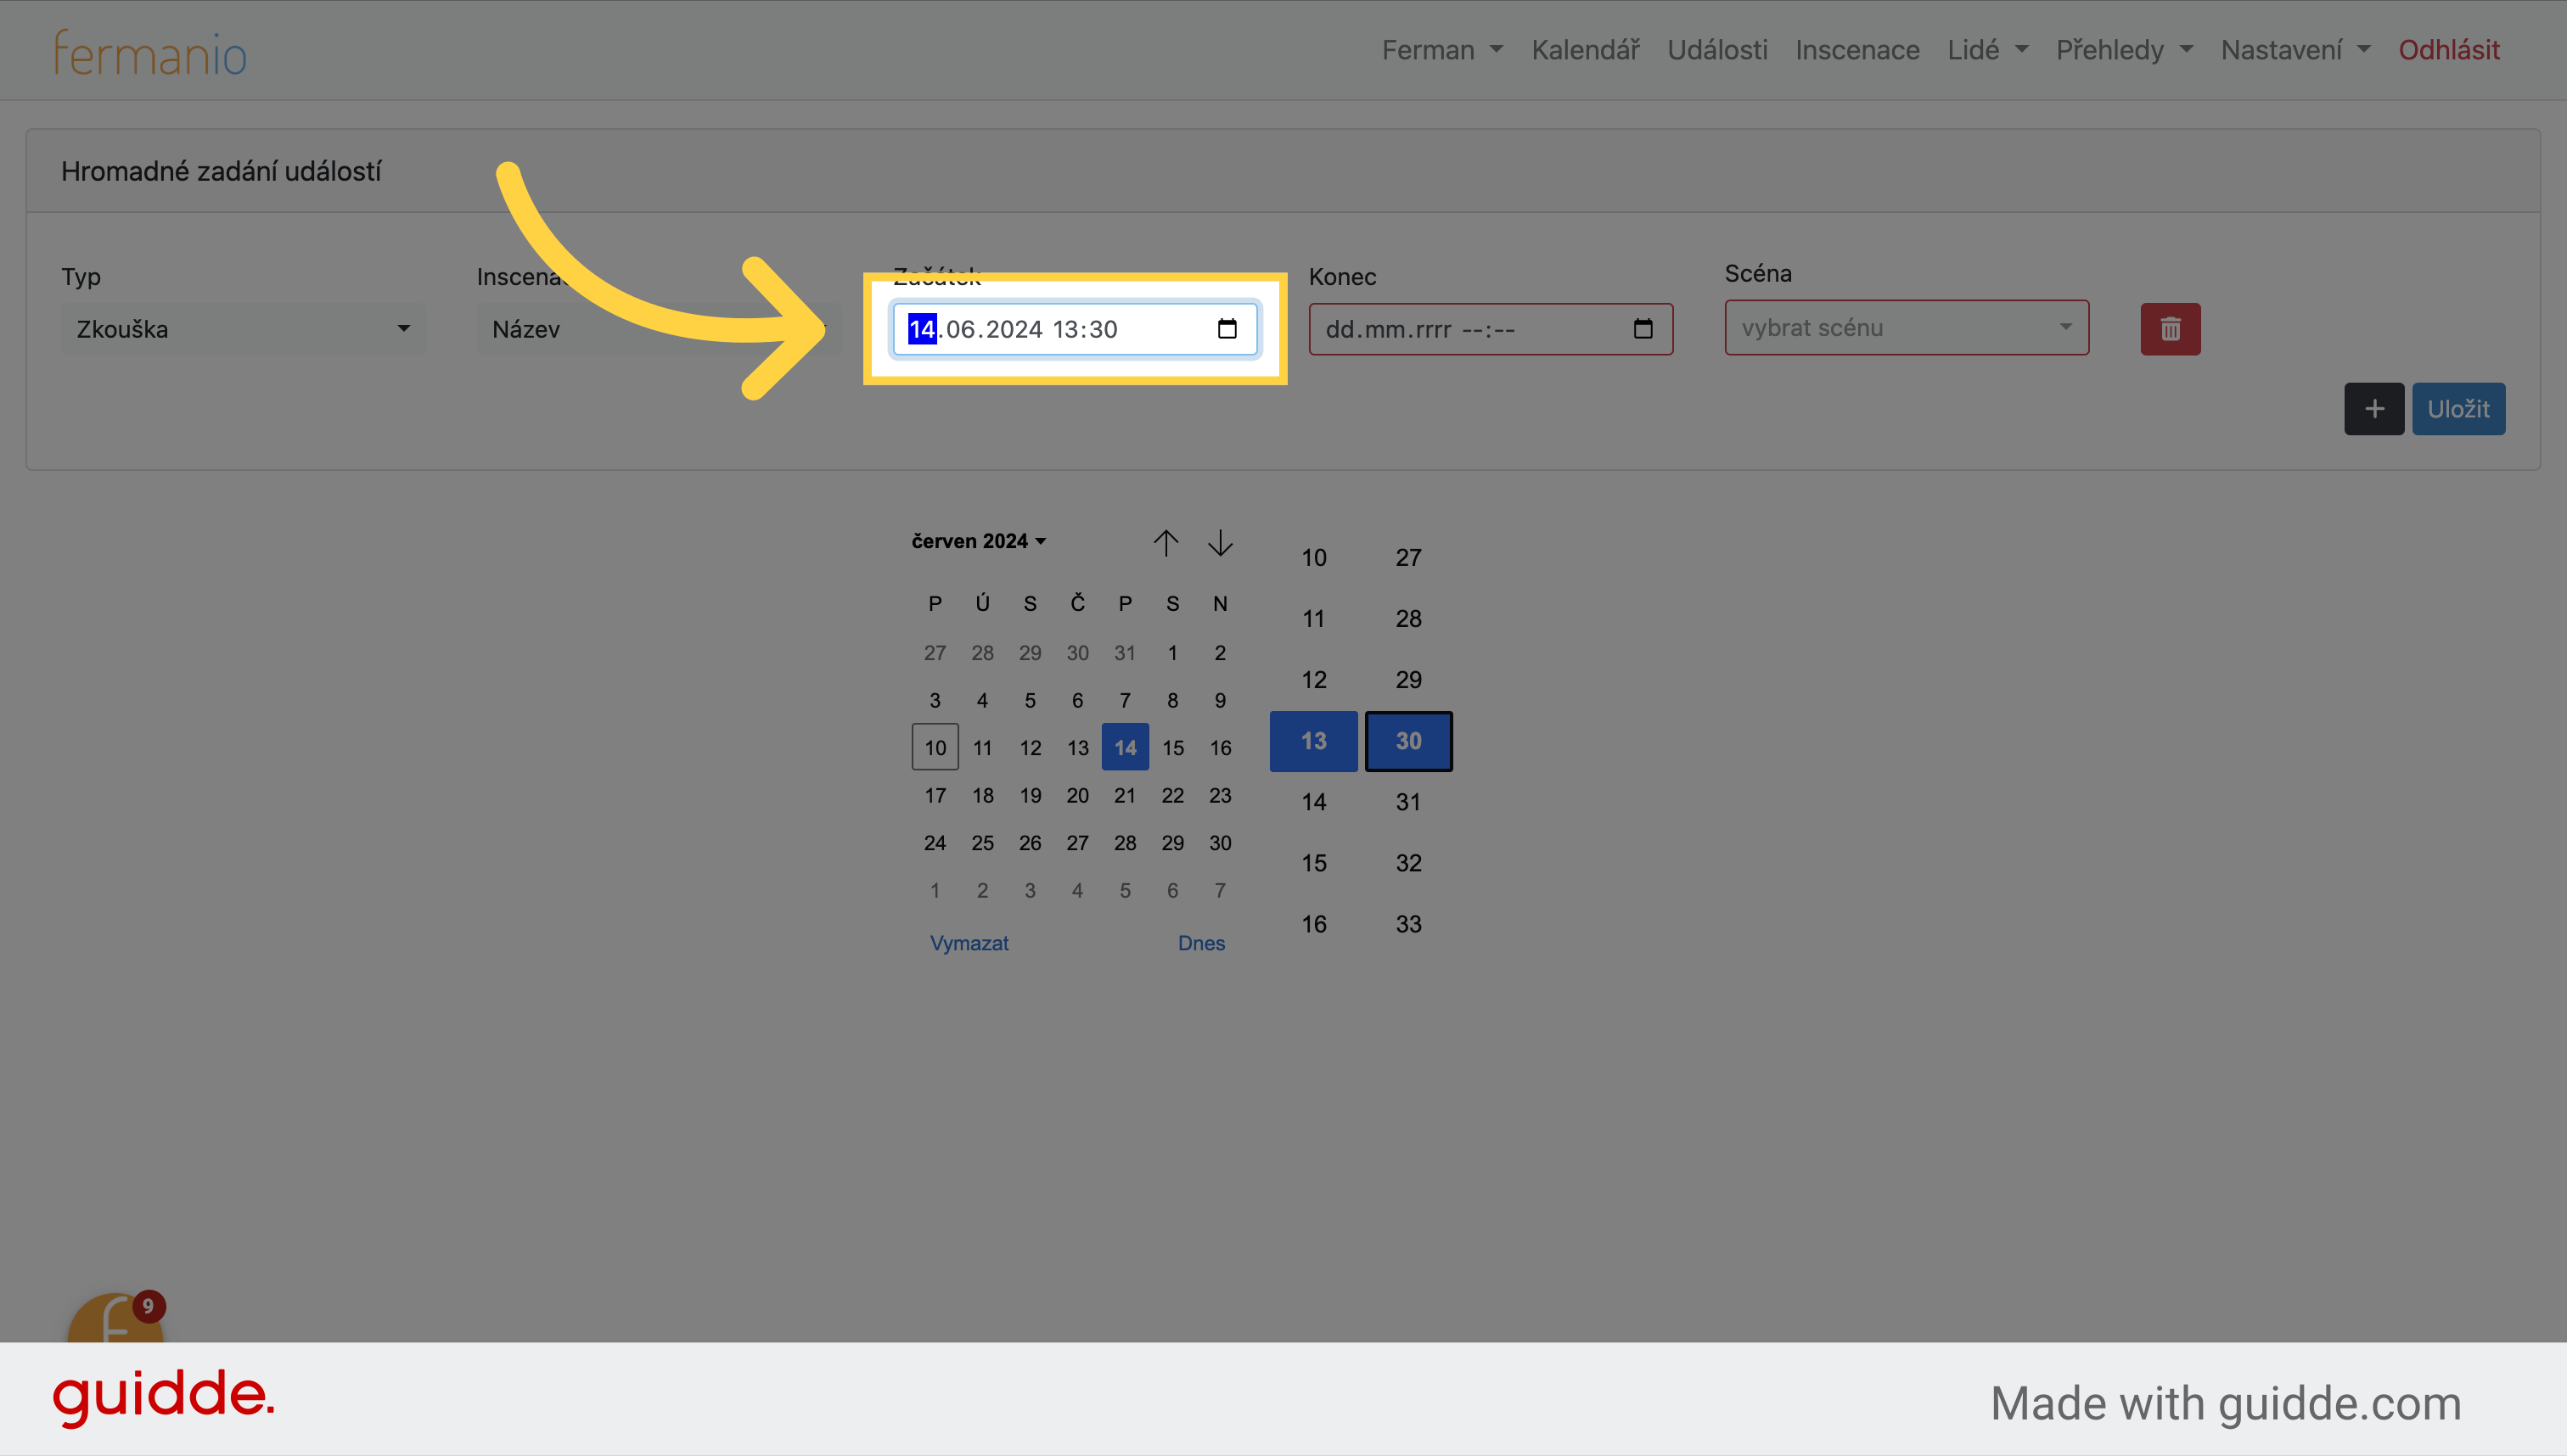This screenshot has height=1456, width=2567.
Task: Choose minute 33 in time picker
Action: point(1408,924)
